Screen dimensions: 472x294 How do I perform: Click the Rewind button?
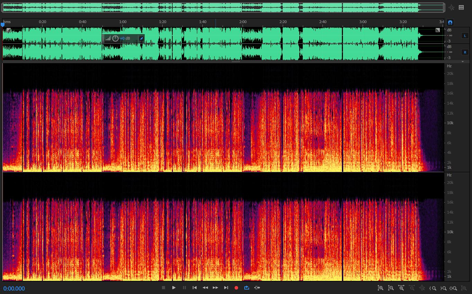205,288
